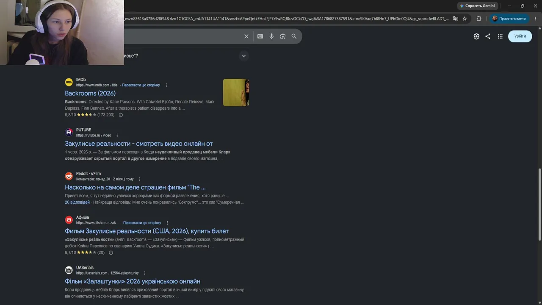Open the Chrome three-dot menu
This screenshot has height=305, width=542.
(535, 19)
